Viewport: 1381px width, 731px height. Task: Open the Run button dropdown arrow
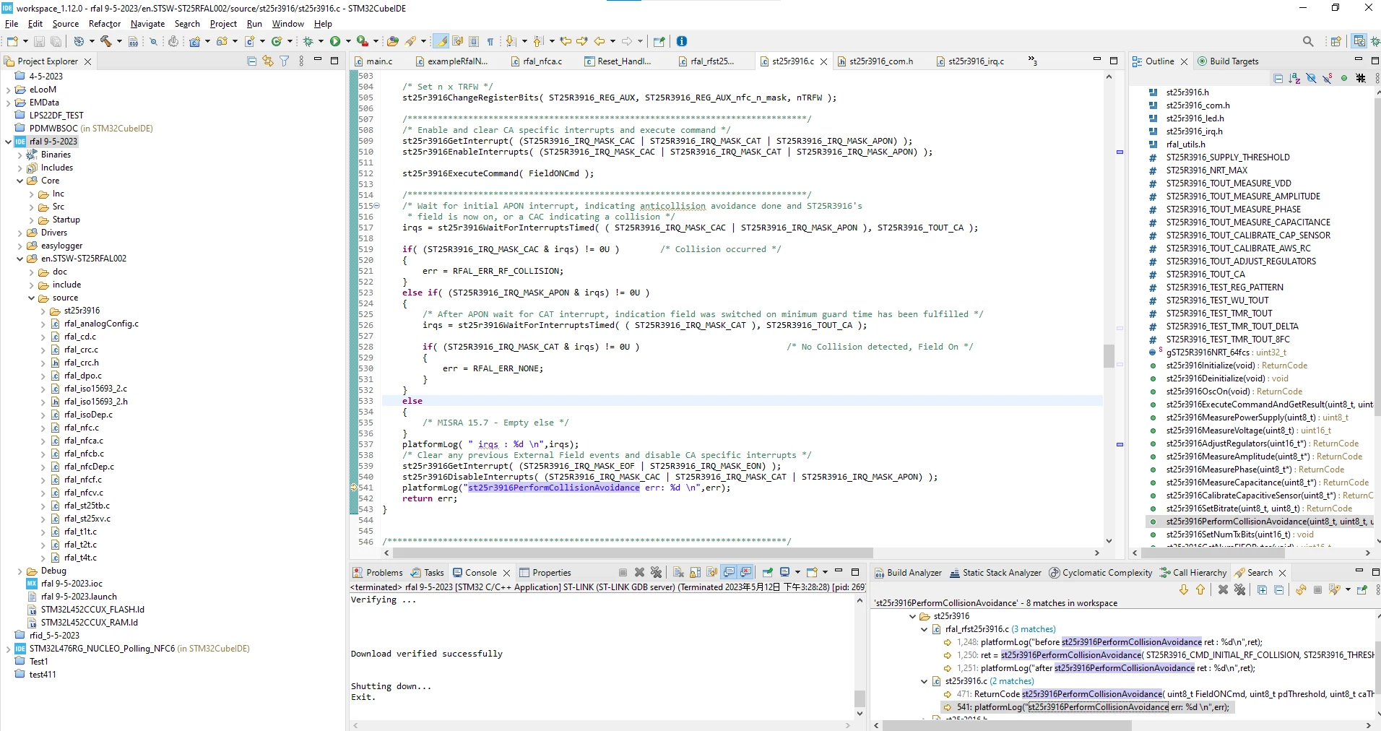(x=347, y=41)
